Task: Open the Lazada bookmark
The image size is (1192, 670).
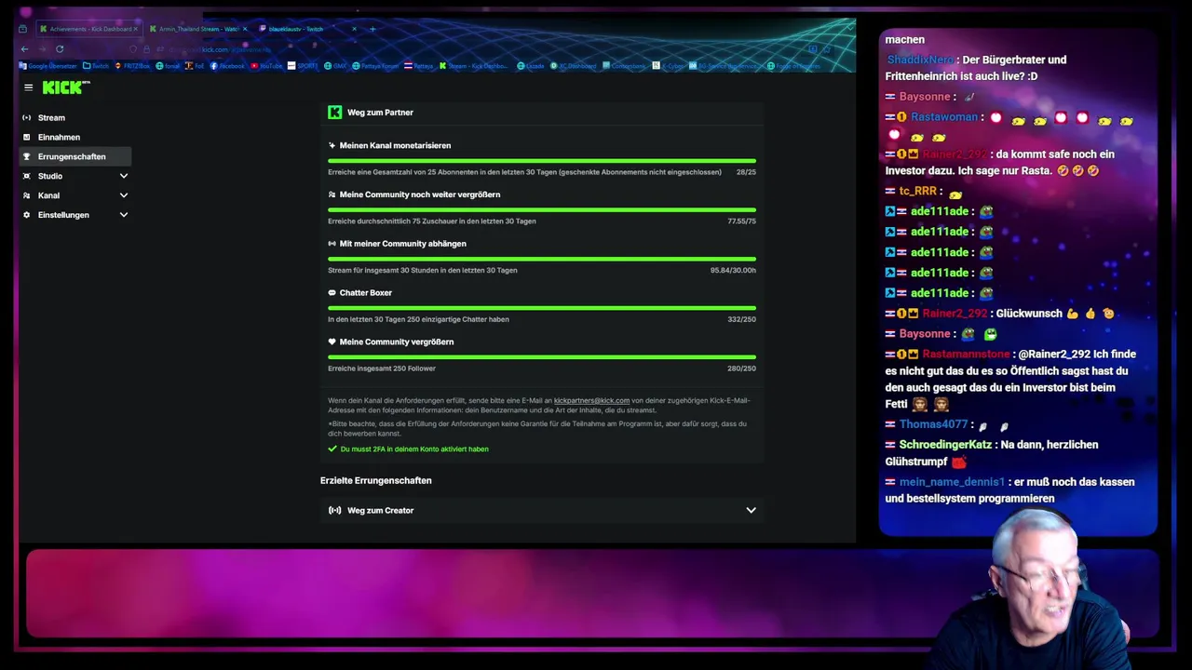Action: (531, 66)
